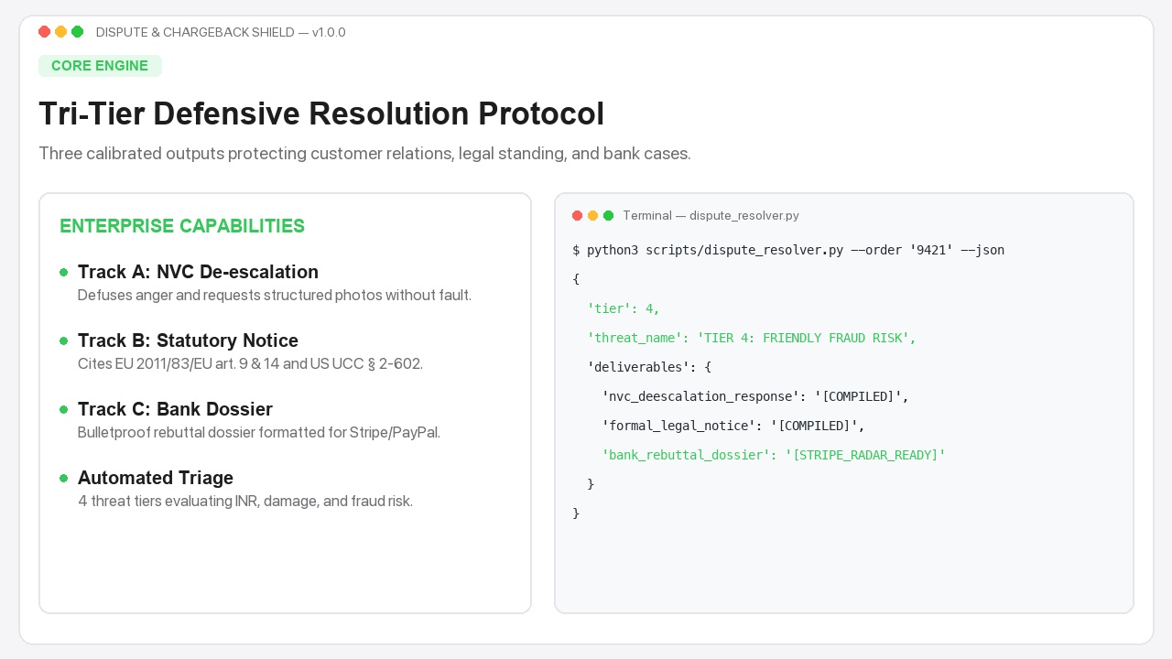Click the terminal window's green dot

[x=608, y=216]
